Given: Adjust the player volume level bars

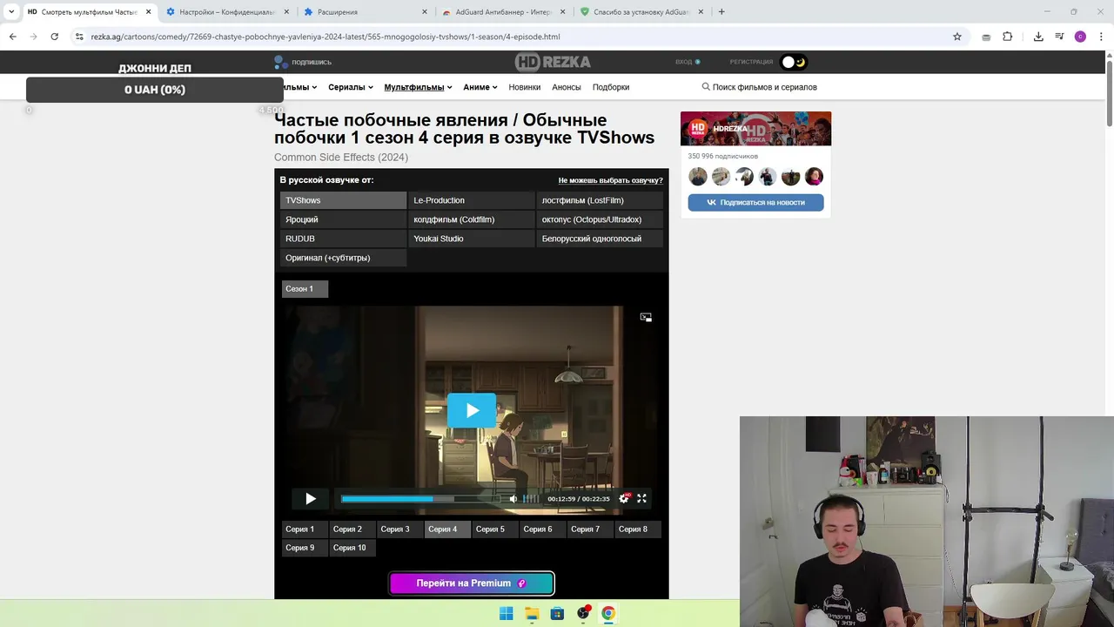Looking at the screenshot, I should click(x=530, y=499).
